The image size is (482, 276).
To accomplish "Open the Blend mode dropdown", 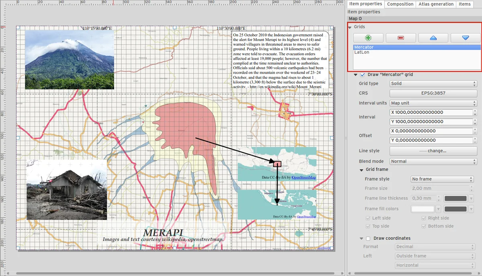I will click(x=433, y=161).
